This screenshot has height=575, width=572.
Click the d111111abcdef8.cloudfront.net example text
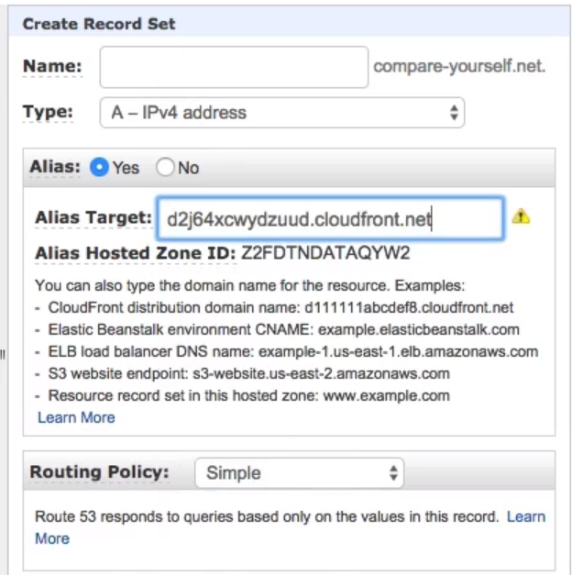coord(409,307)
